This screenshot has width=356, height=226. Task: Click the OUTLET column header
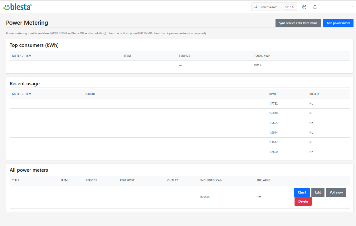pos(173,180)
